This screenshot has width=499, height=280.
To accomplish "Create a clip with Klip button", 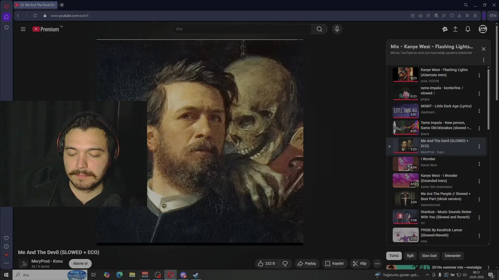I will coord(359,264).
